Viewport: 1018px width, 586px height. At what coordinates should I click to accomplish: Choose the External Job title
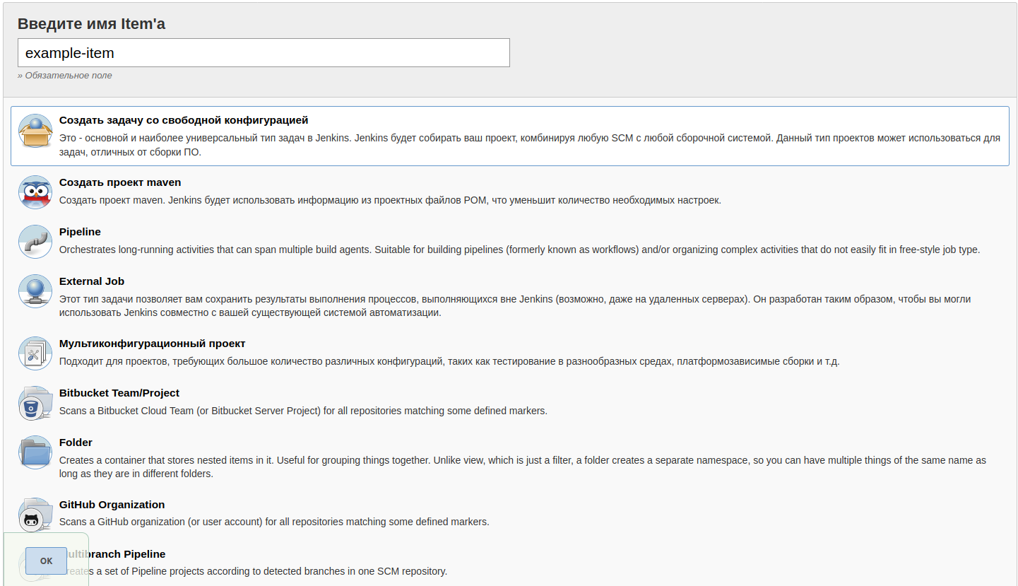pos(92,281)
